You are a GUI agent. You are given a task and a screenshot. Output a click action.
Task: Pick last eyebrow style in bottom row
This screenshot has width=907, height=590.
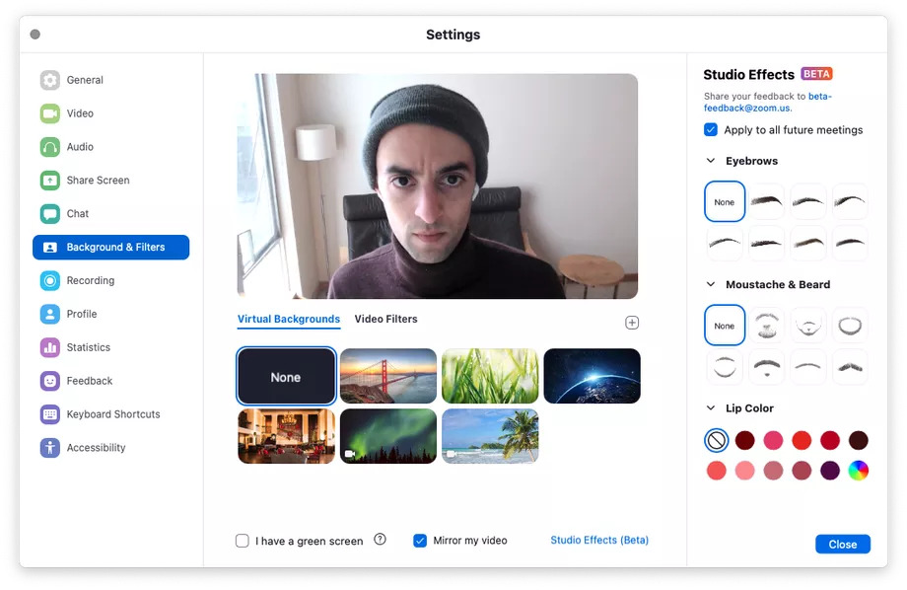click(x=850, y=243)
